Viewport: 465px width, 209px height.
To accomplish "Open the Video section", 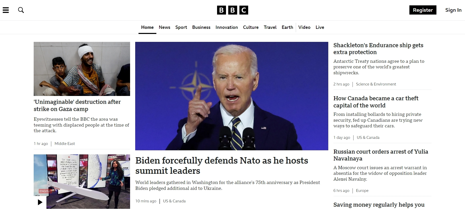I will point(304,27).
